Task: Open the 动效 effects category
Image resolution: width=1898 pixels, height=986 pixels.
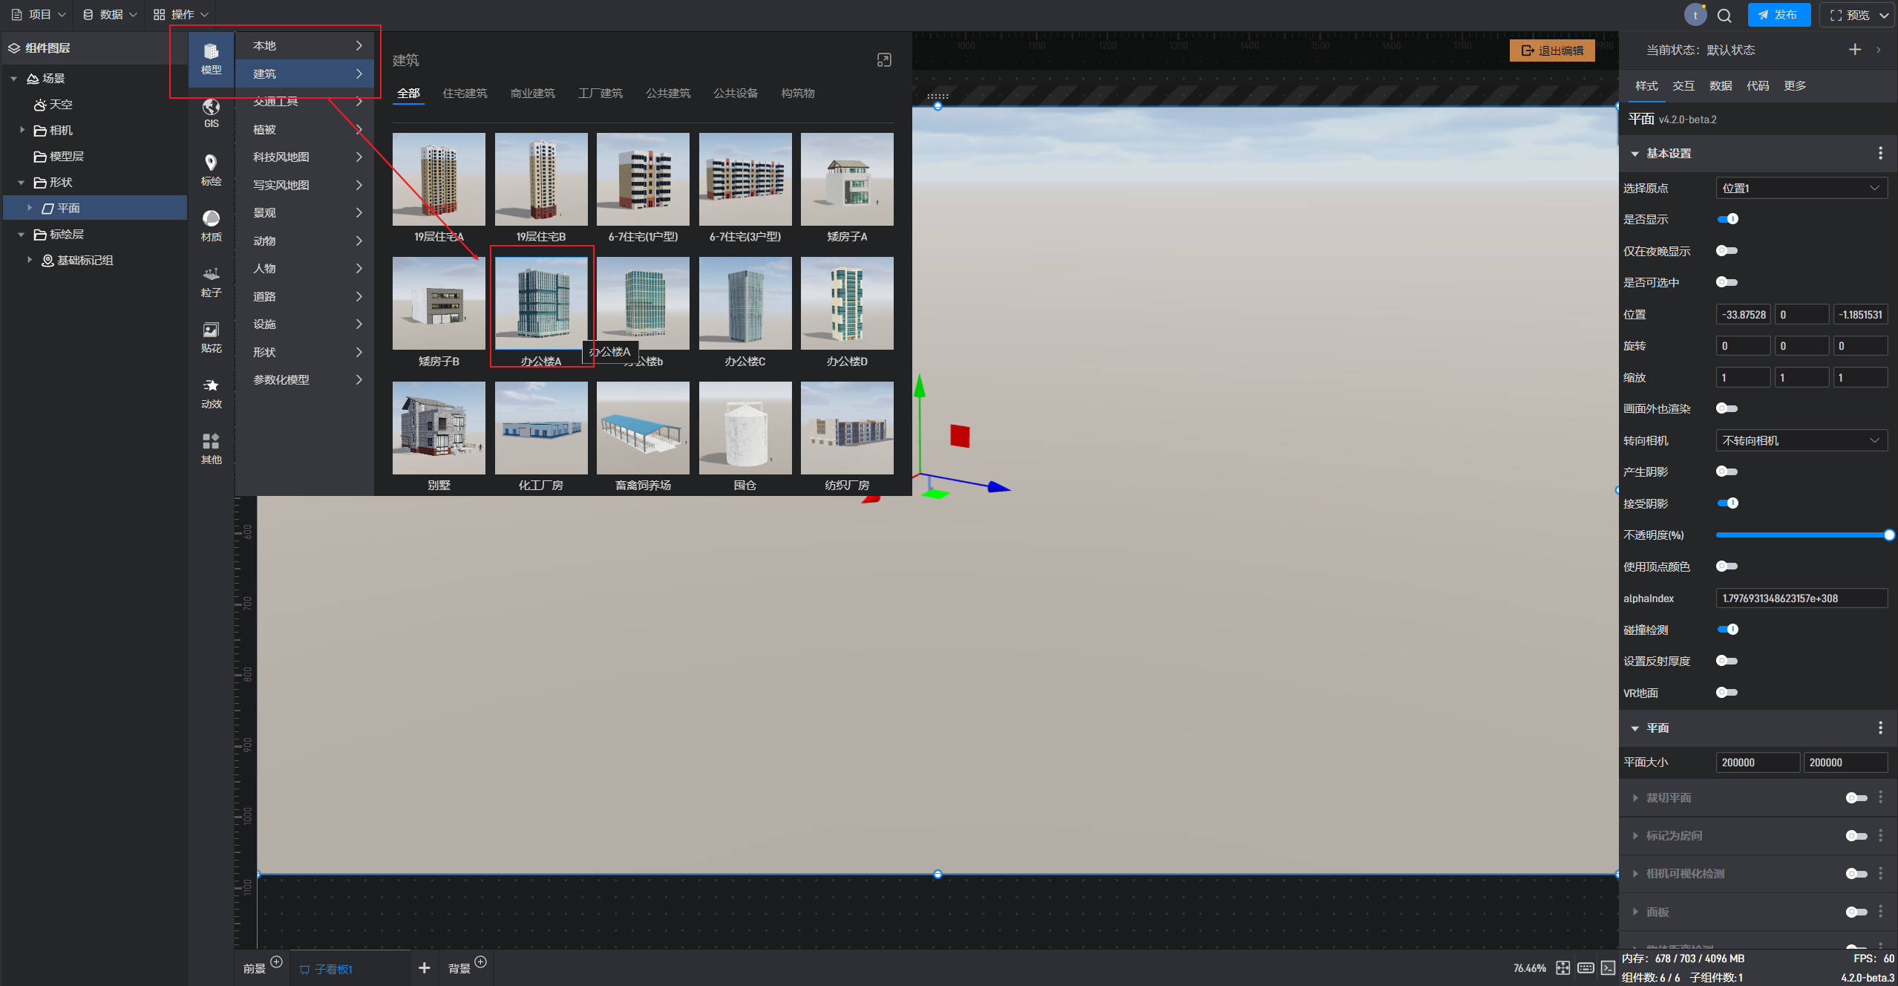Action: click(x=211, y=393)
